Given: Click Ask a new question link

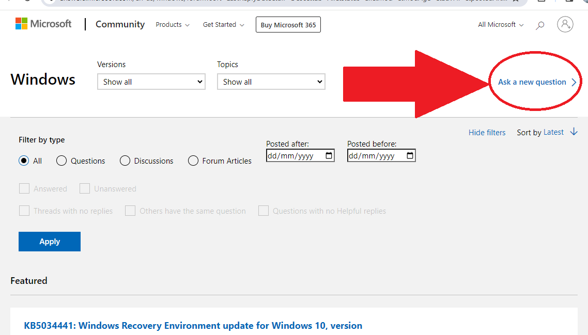Looking at the screenshot, I should coord(537,82).
